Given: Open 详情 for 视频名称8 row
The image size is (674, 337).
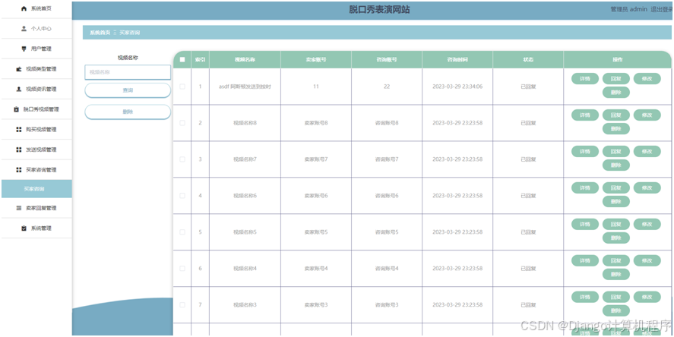Looking at the screenshot, I should [584, 115].
